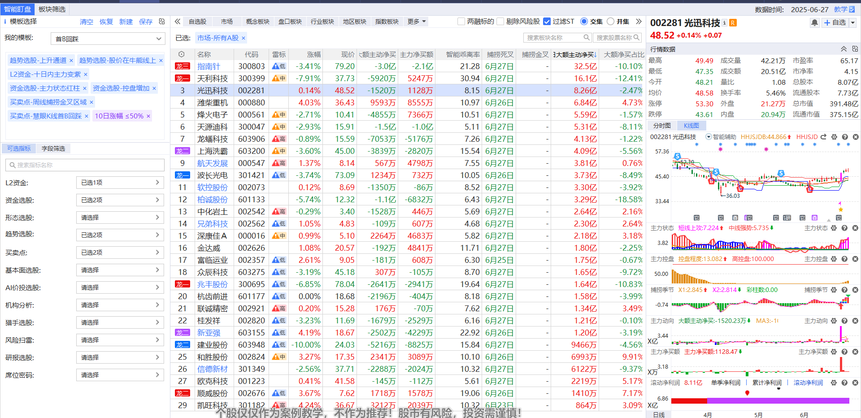Open settings gear for 滚动净利润 panel
This screenshot has height=418, width=861.
click(x=834, y=383)
